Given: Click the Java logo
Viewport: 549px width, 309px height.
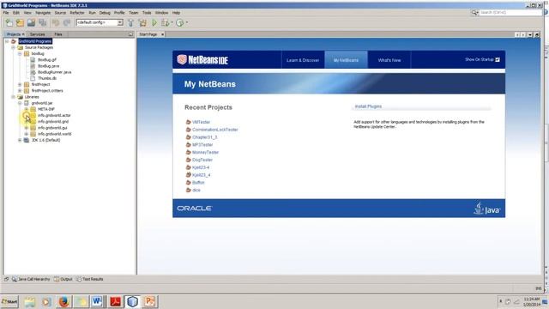Looking at the screenshot, I should 487,208.
